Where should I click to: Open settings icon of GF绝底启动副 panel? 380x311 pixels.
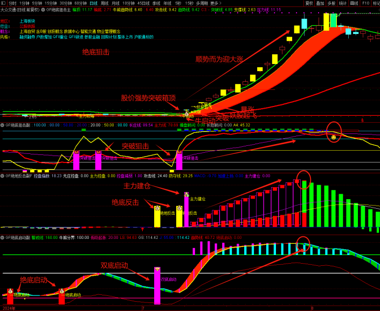click(x=3, y=237)
